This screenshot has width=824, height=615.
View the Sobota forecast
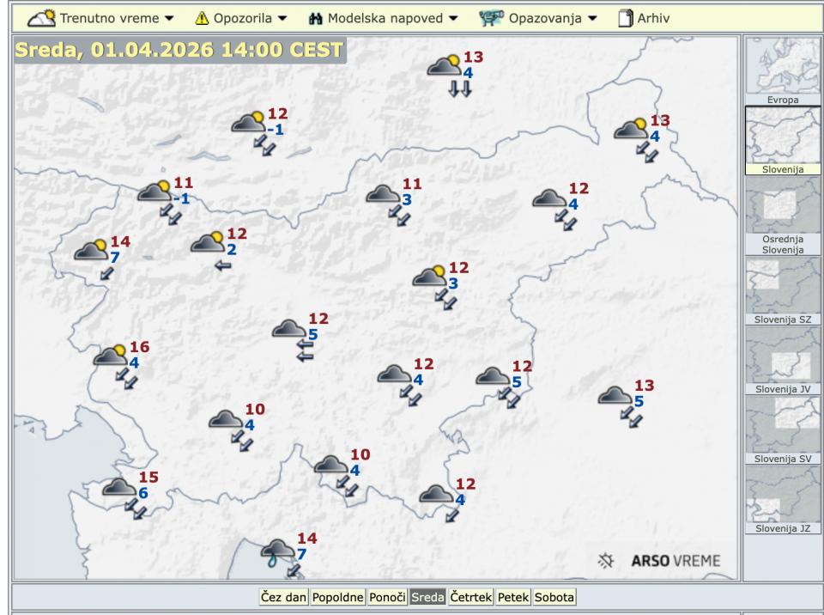554,597
